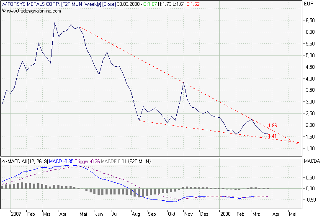Click the 0,00 MACD axis label

point(310,189)
